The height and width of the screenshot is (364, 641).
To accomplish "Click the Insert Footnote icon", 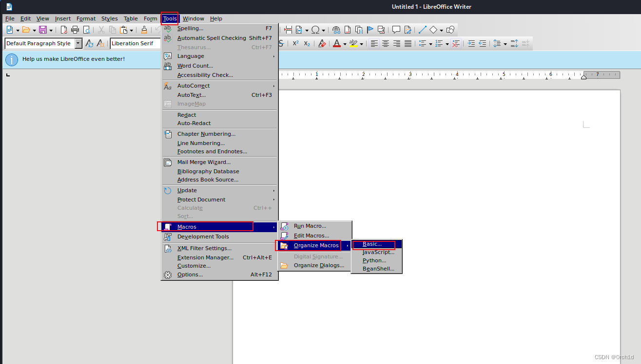I will [348, 30].
